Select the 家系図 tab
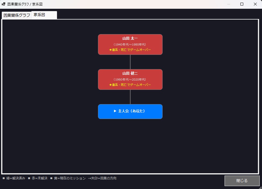 (x=44, y=15)
